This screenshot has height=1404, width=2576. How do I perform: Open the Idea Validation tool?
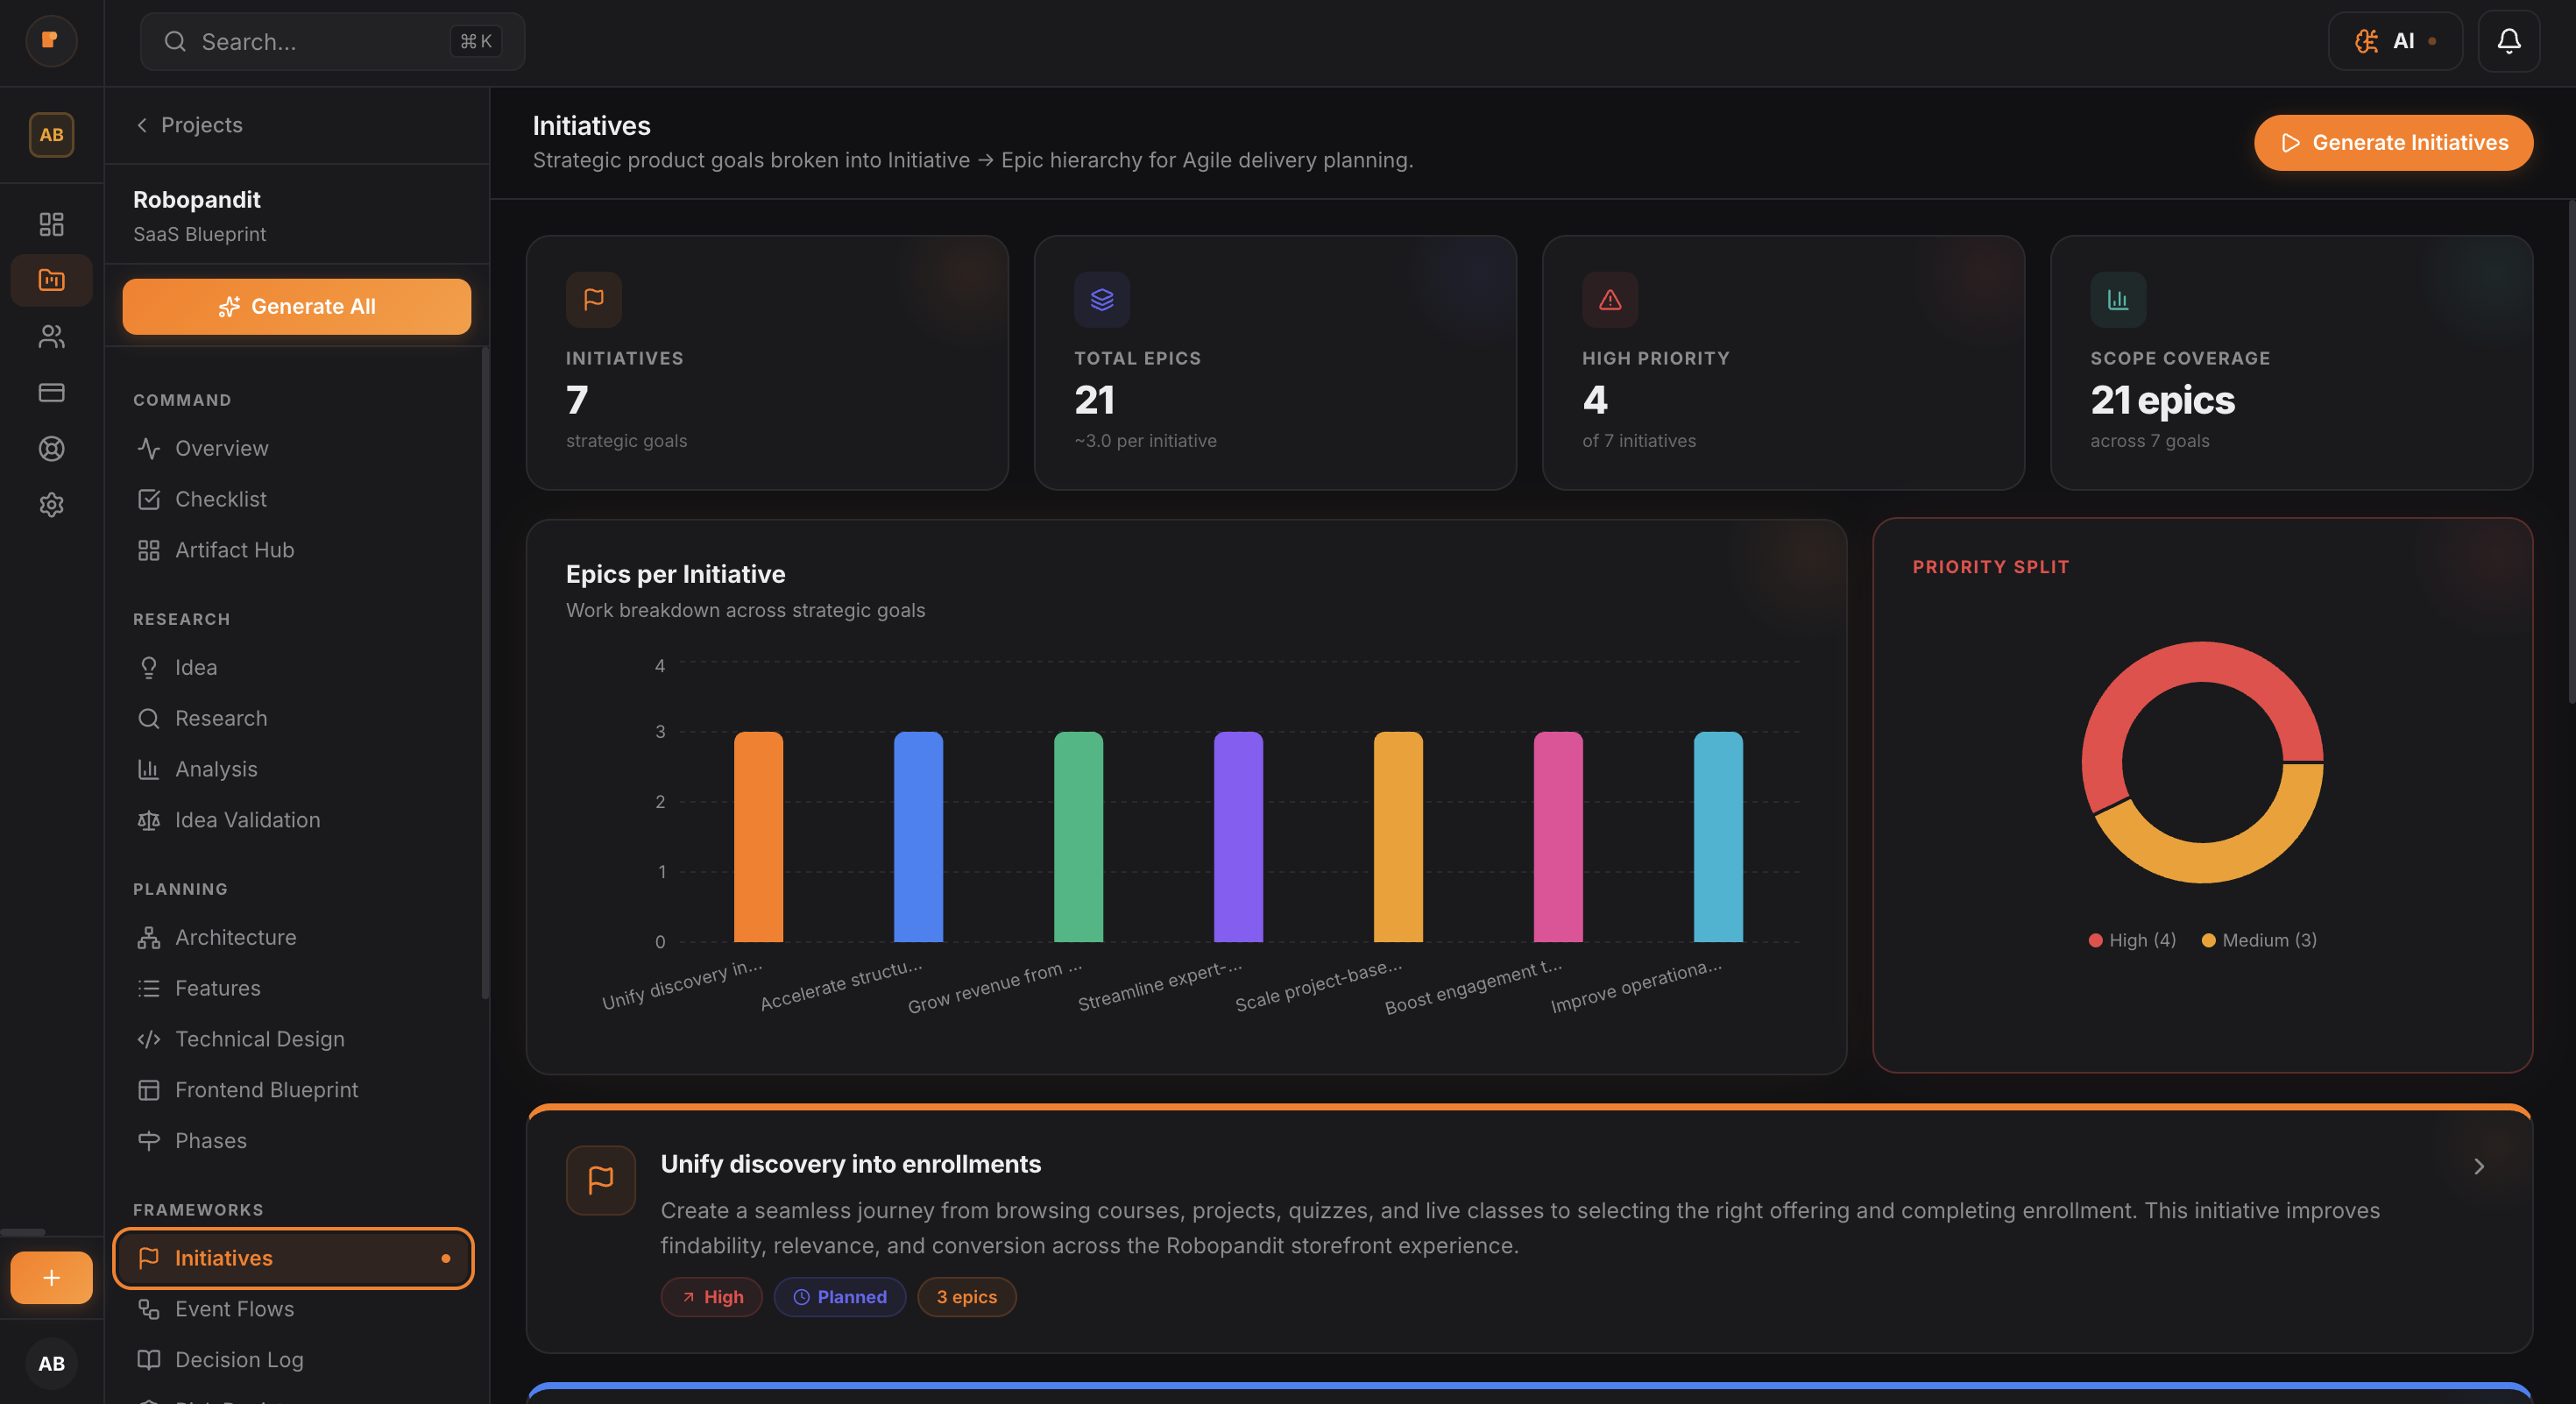point(247,819)
